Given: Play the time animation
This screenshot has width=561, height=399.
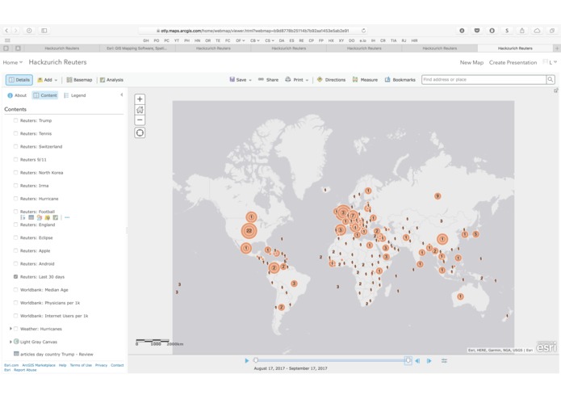Looking at the screenshot, I should 246,361.
